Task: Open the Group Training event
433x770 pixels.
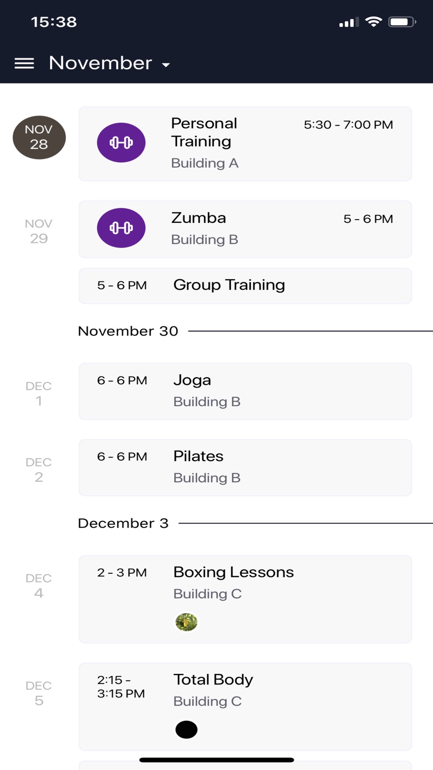Action: point(245,286)
